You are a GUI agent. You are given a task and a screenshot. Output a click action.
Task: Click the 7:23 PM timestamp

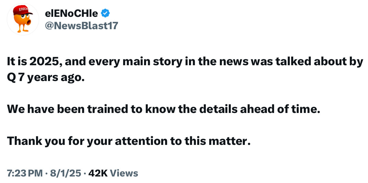[23, 173]
